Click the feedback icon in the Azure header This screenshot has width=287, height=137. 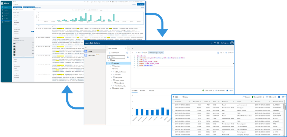click(215, 43)
